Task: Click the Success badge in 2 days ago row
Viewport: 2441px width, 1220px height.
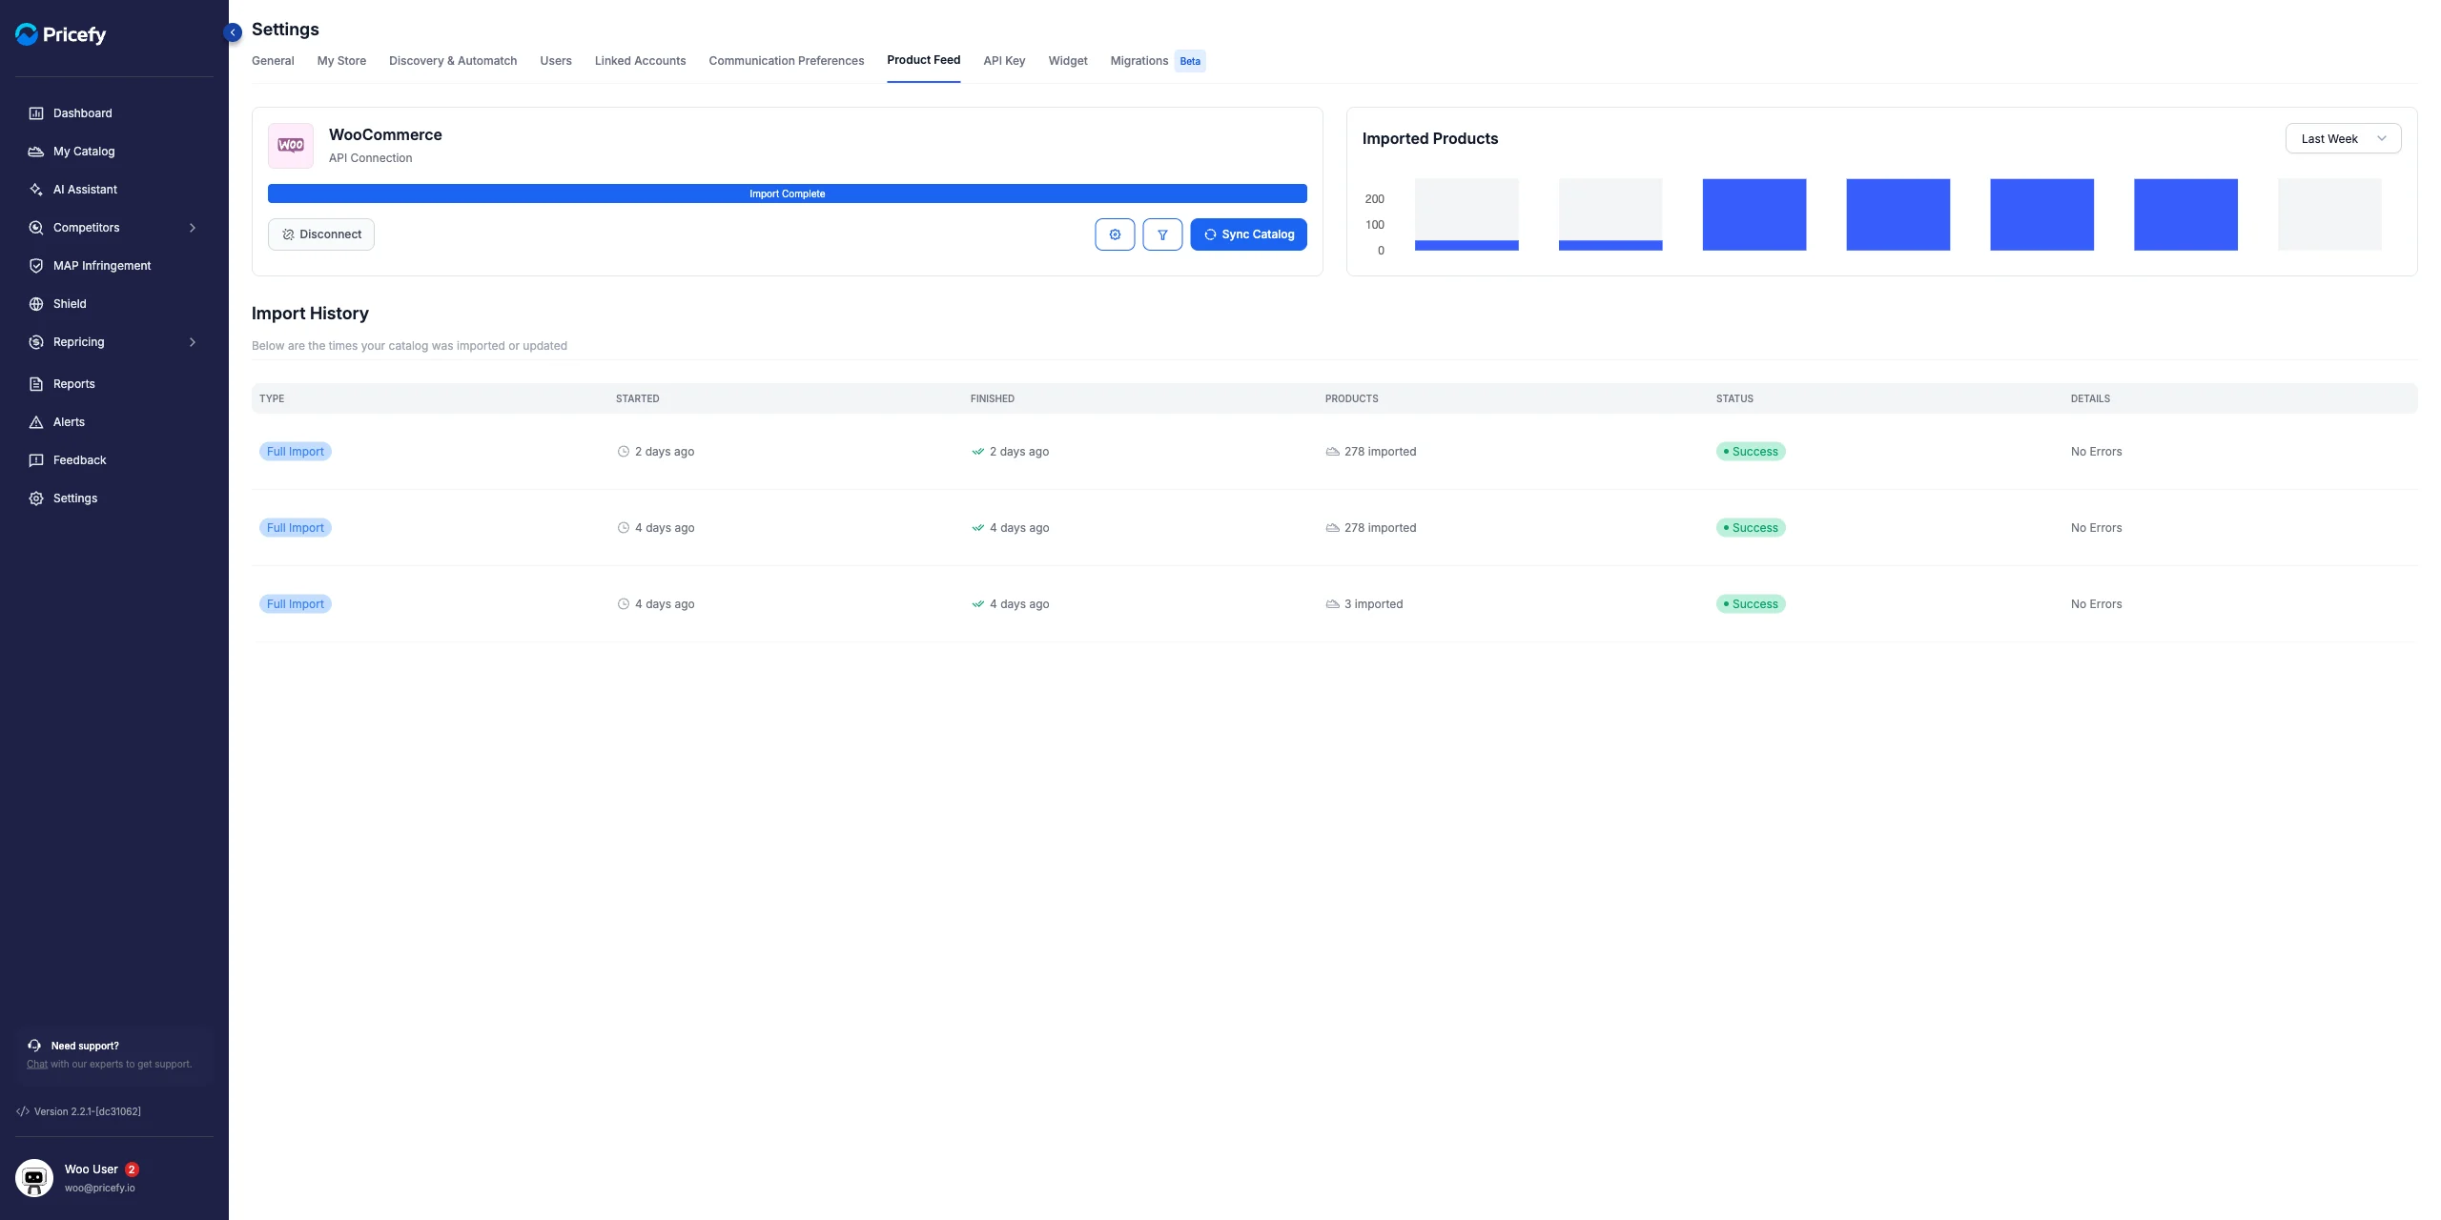Action: (x=1751, y=452)
